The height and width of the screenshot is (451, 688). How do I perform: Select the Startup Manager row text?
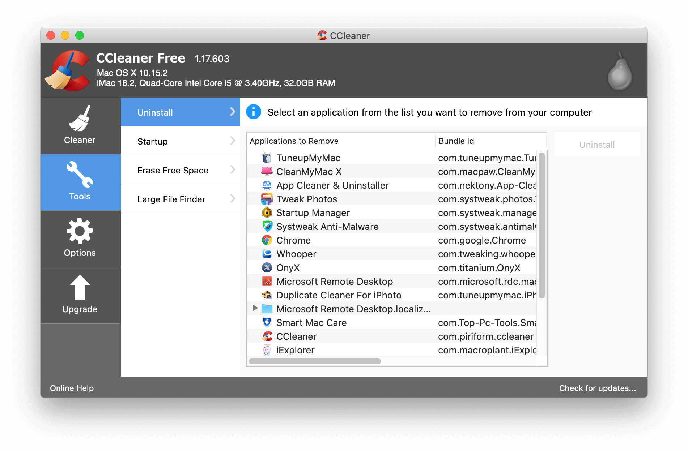click(313, 212)
